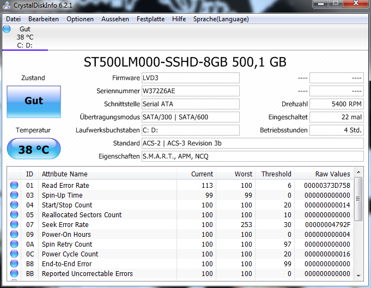Click the blue drive status orb at top

(7, 29)
